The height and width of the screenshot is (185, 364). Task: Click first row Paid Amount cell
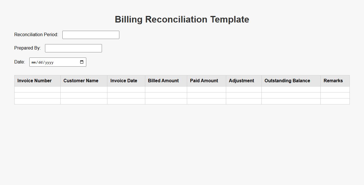click(x=206, y=89)
